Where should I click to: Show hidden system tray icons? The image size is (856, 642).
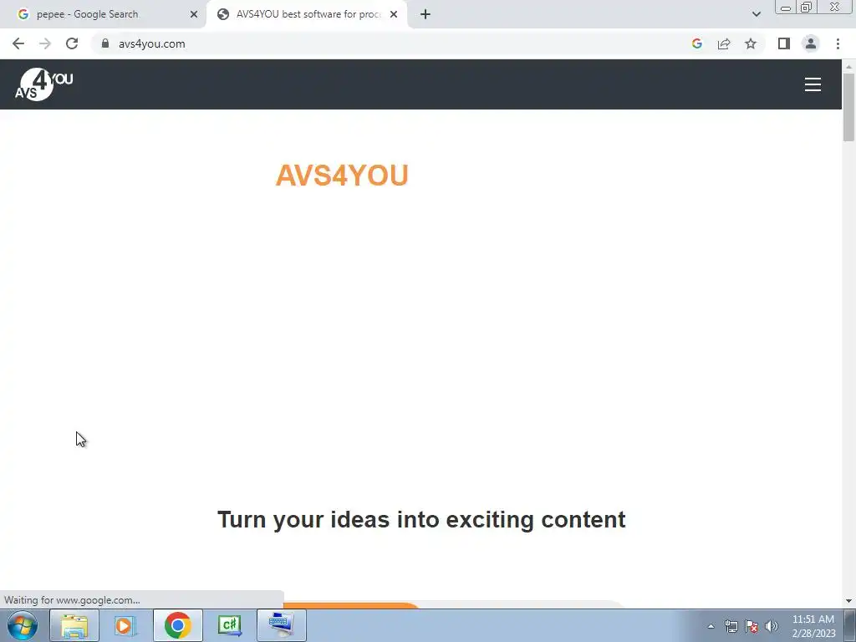click(711, 626)
